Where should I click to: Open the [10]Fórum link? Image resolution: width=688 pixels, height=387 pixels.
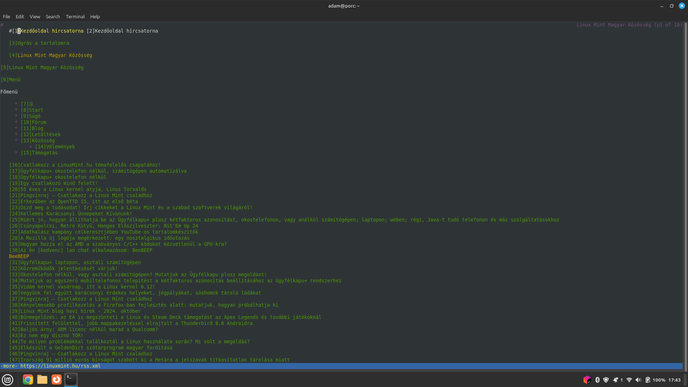pos(34,122)
